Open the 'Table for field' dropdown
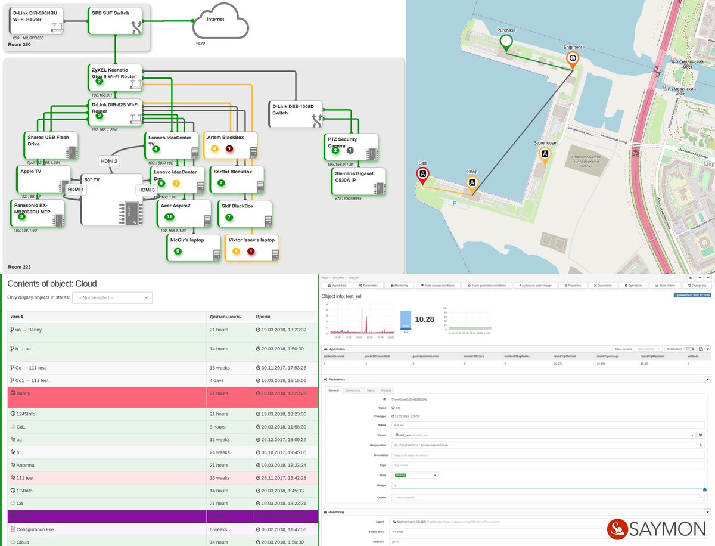 (x=648, y=349)
